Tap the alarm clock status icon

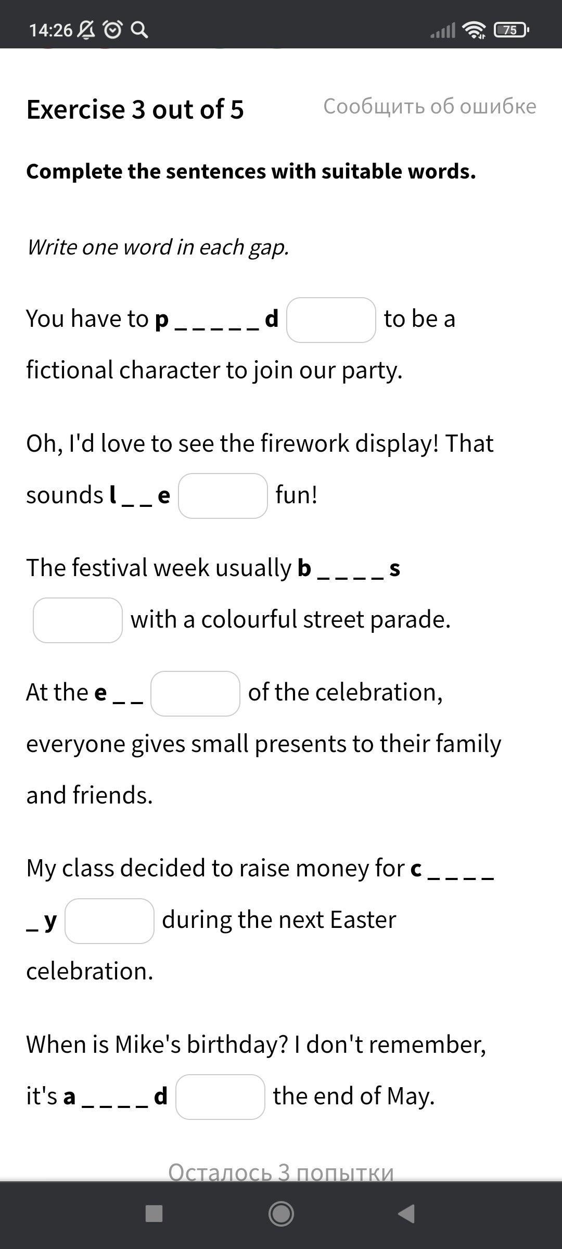112,30
